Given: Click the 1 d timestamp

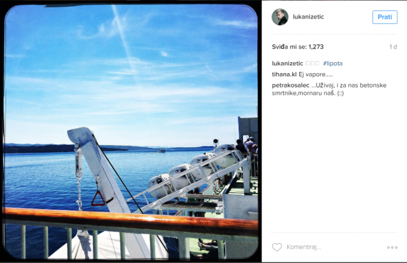Looking at the screenshot, I should point(393,47).
